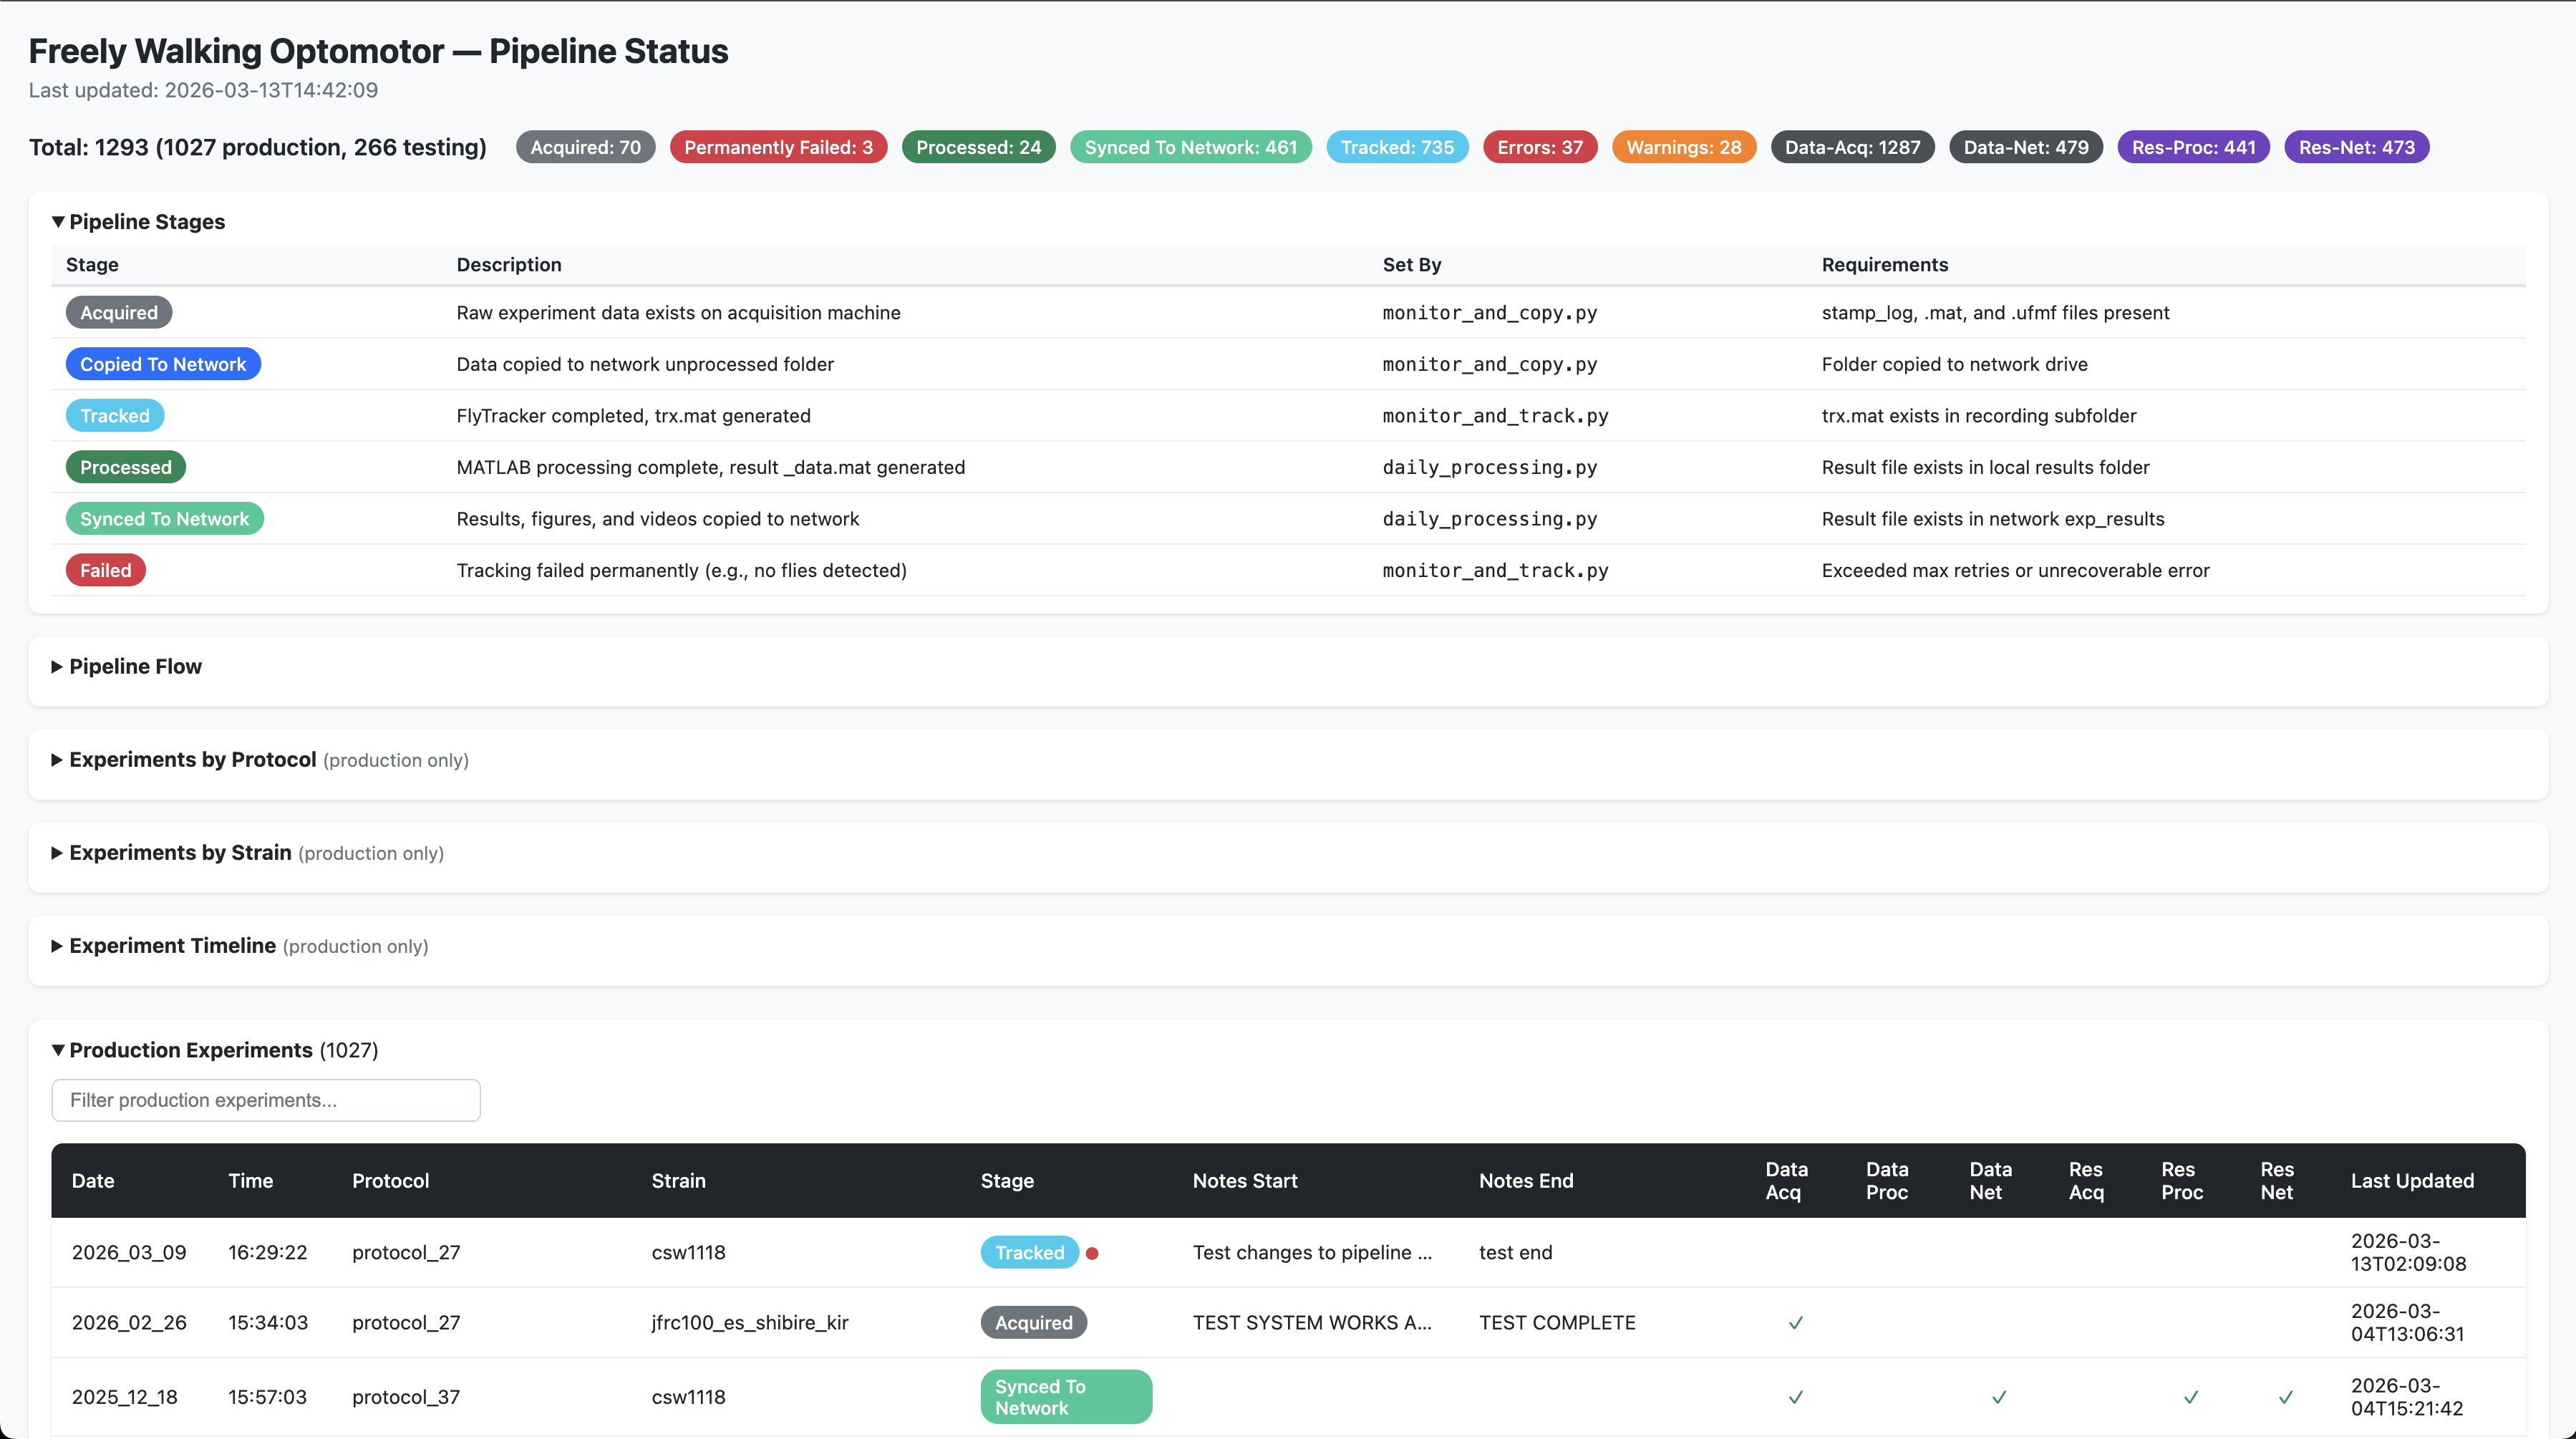Image resolution: width=2576 pixels, height=1439 pixels.
Task: Click Res Proc checkmark in protocol_37 row
Action: (2190, 1397)
